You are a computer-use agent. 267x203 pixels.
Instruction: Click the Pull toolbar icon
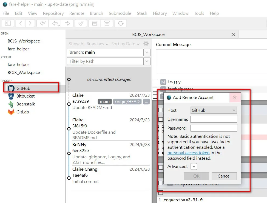click(x=55, y=23)
